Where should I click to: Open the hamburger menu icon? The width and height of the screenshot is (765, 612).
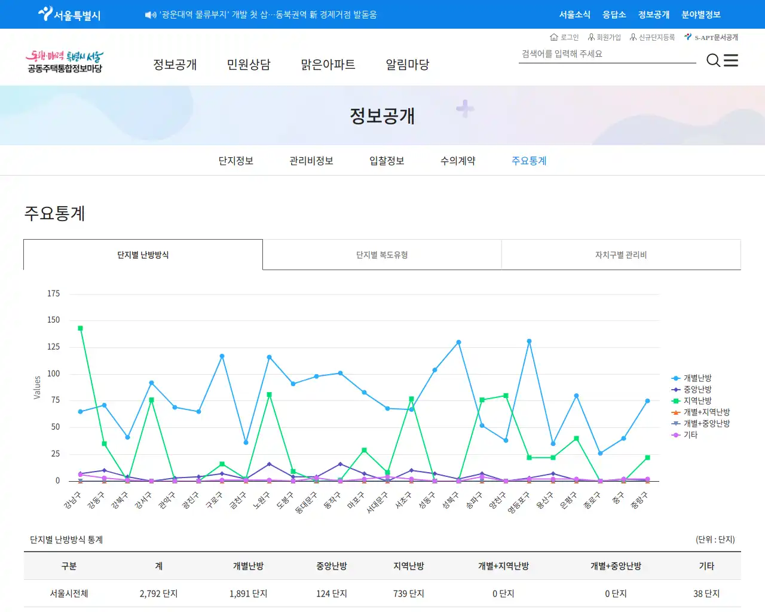(x=730, y=60)
